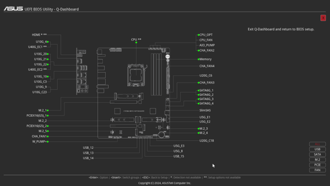Click the W_PUMP+ header label
The image size is (330, 186).
40,141
